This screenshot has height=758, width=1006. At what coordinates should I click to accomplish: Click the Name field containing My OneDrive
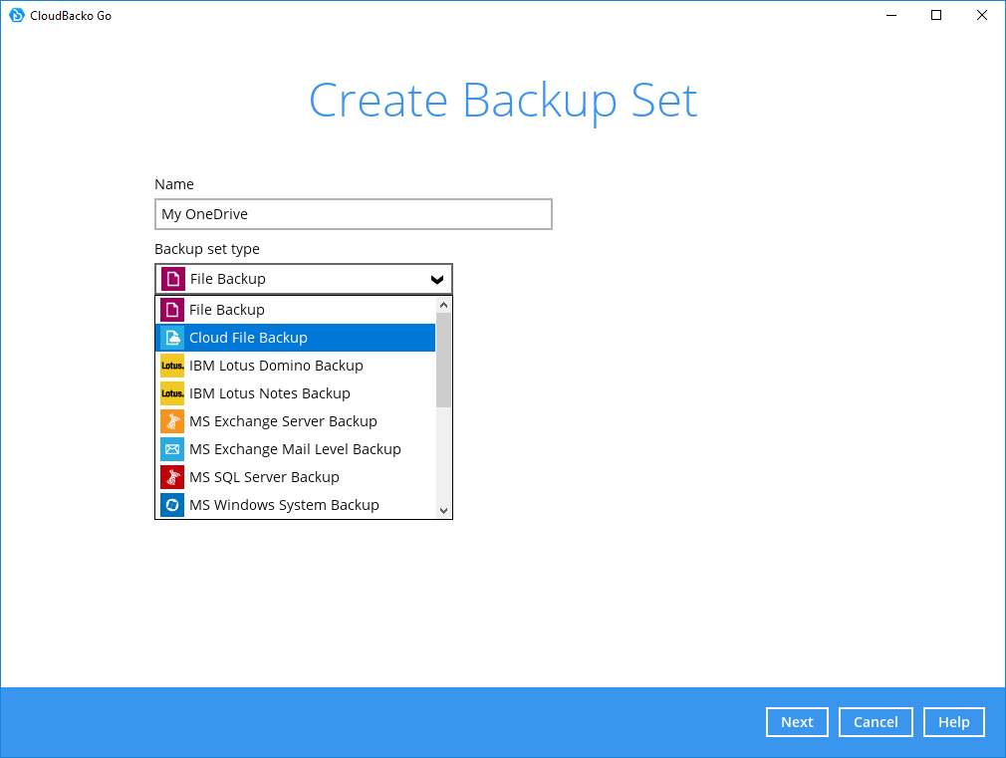tap(353, 214)
